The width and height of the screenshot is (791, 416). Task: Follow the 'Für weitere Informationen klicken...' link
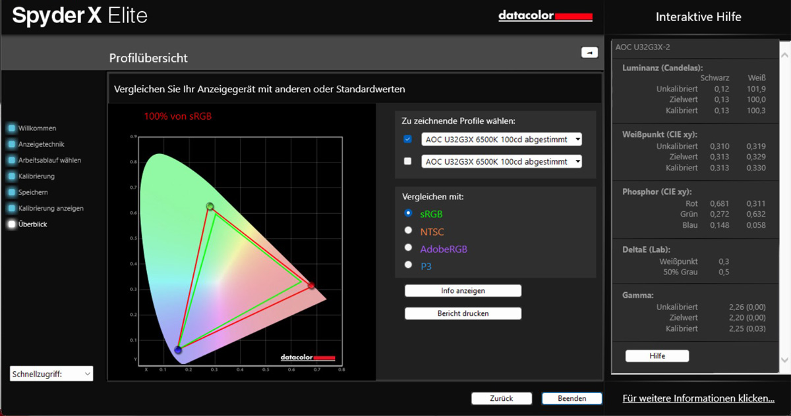click(699, 398)
